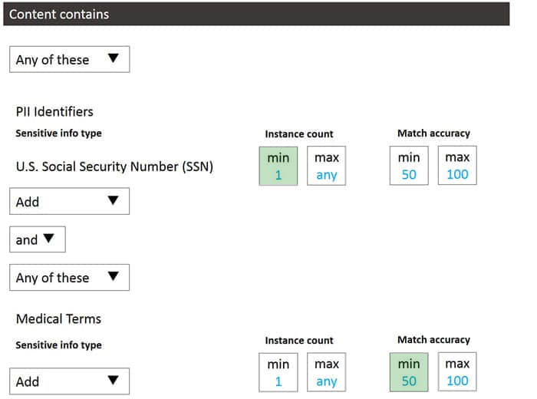Screen dimensions: 537x399
Task: Open the top "Any of these" dropdown
Action: [x=69, y=60]
